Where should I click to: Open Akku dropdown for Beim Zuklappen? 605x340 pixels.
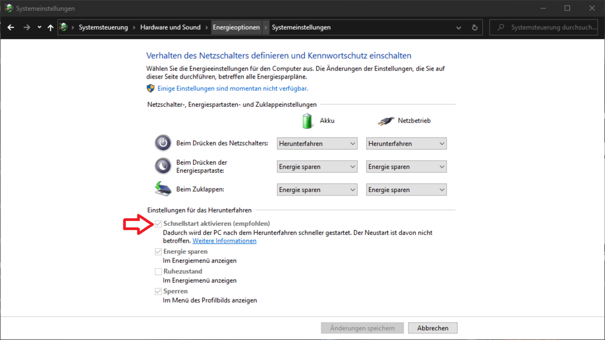pos(317,190)
